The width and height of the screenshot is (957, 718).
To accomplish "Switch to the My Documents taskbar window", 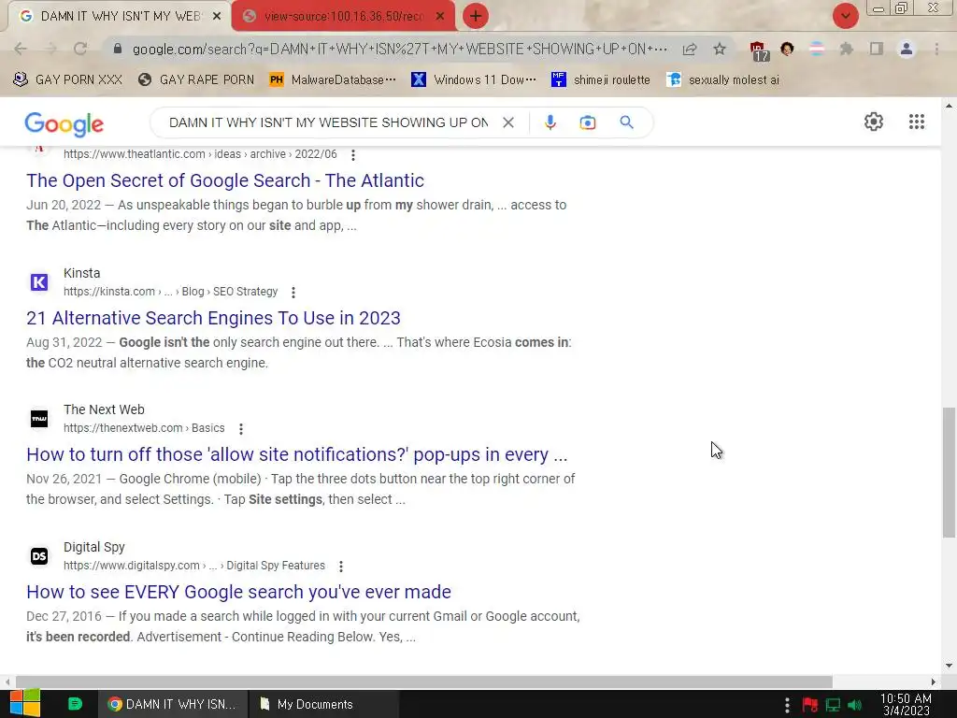I will 323,704.
